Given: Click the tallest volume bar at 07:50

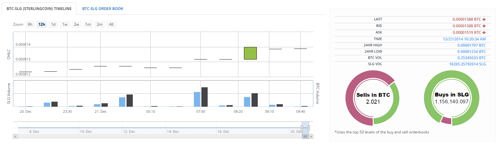Looking at the screenshot, I should point(205,97).
